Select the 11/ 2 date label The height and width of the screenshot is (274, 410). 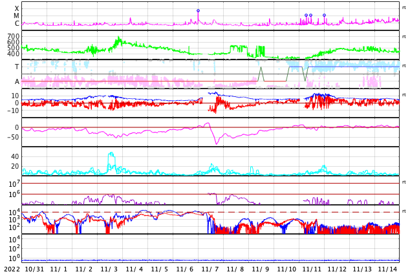coord(84,269)
